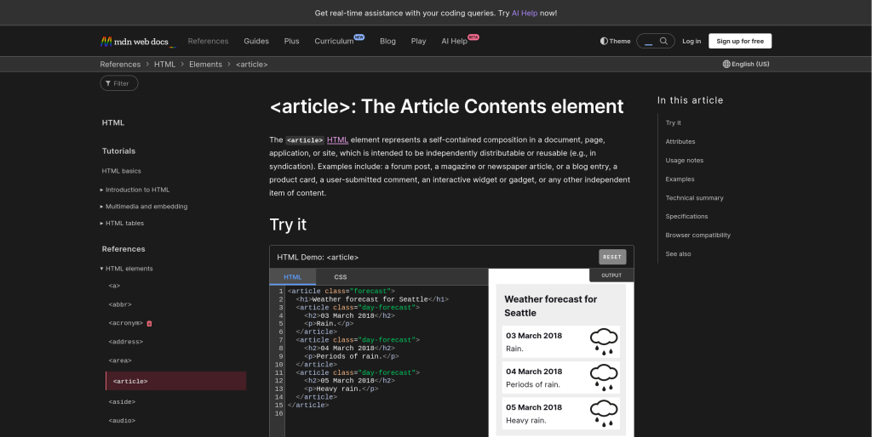
Task: Collapse HTML elements section
Action: 127,269
